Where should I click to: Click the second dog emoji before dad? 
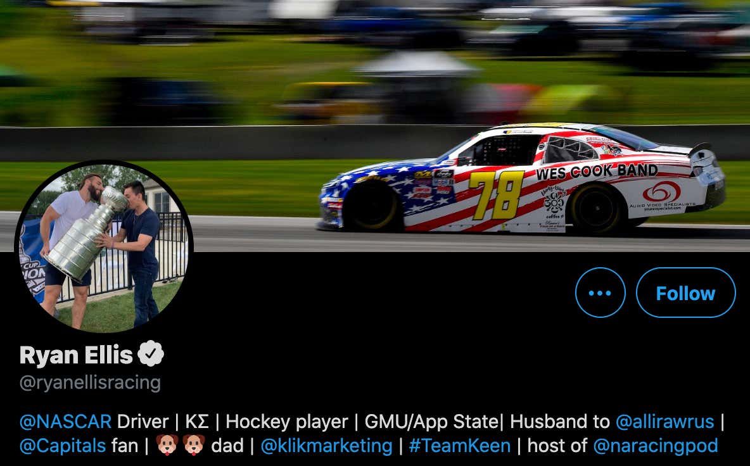[194, 445]
